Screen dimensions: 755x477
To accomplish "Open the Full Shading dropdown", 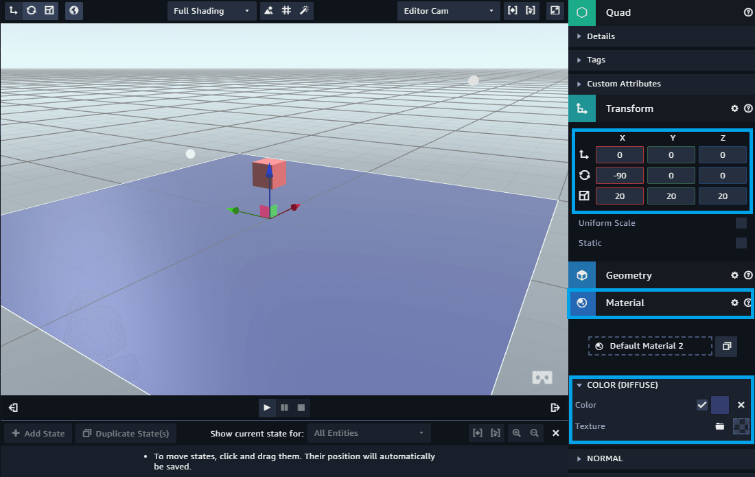I will point(211,11).
